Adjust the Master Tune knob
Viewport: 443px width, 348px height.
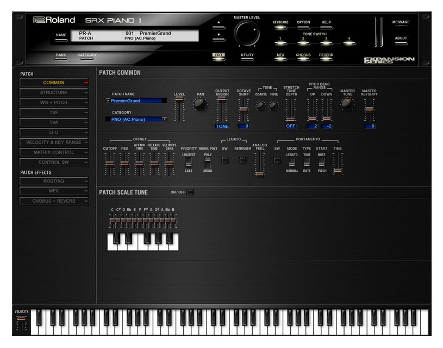347,104
